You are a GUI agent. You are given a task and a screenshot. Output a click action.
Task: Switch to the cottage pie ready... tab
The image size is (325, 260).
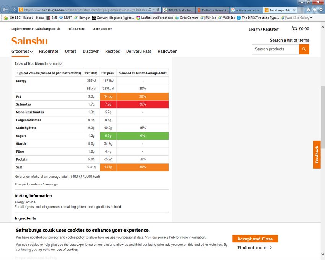point(247,10)
